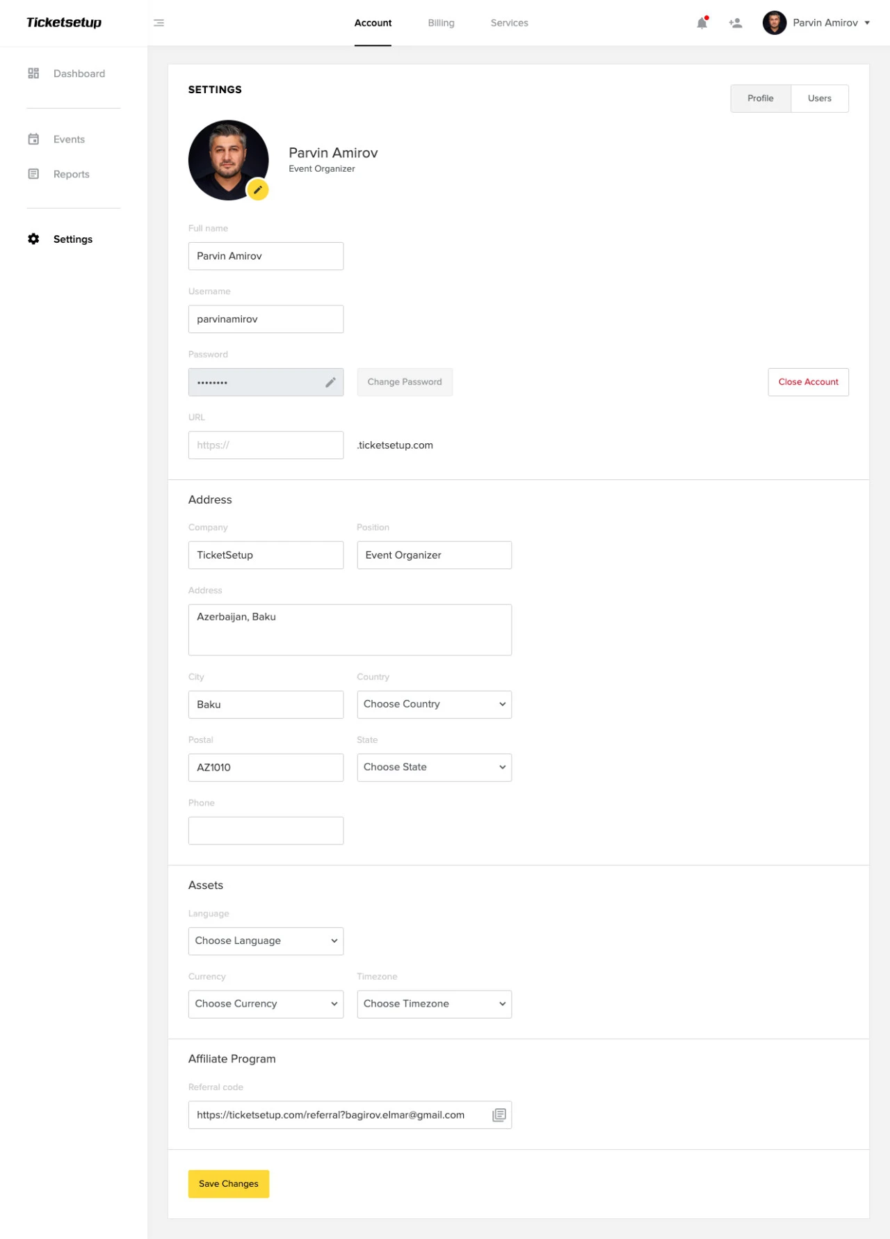
Task: Switch to the Account tab
Action: click(x=373, y=23)
